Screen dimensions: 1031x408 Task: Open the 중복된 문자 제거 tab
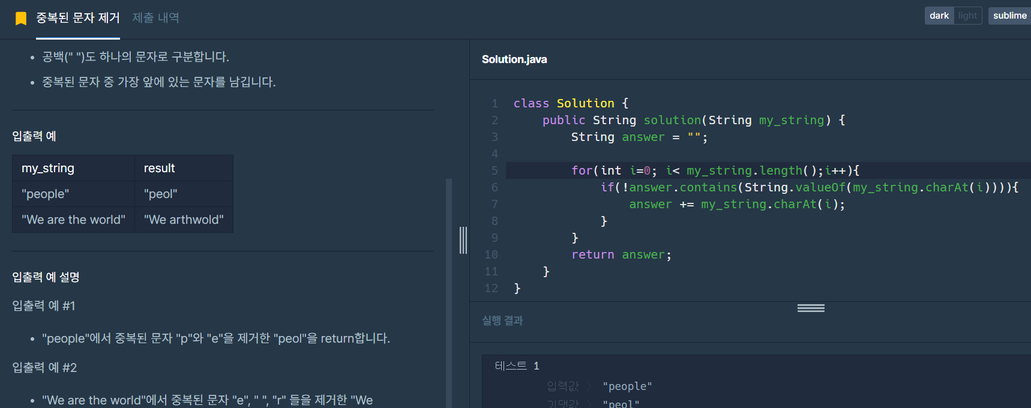pyautogui.click(x=78, y=18)
